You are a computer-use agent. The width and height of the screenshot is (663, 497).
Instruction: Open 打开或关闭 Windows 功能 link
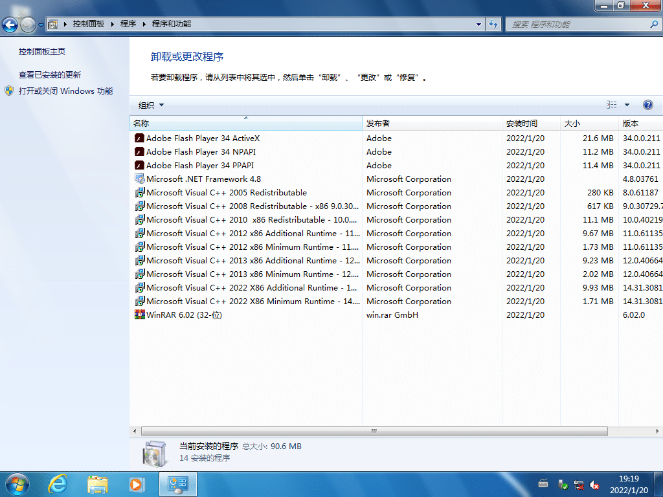[65, 91]
